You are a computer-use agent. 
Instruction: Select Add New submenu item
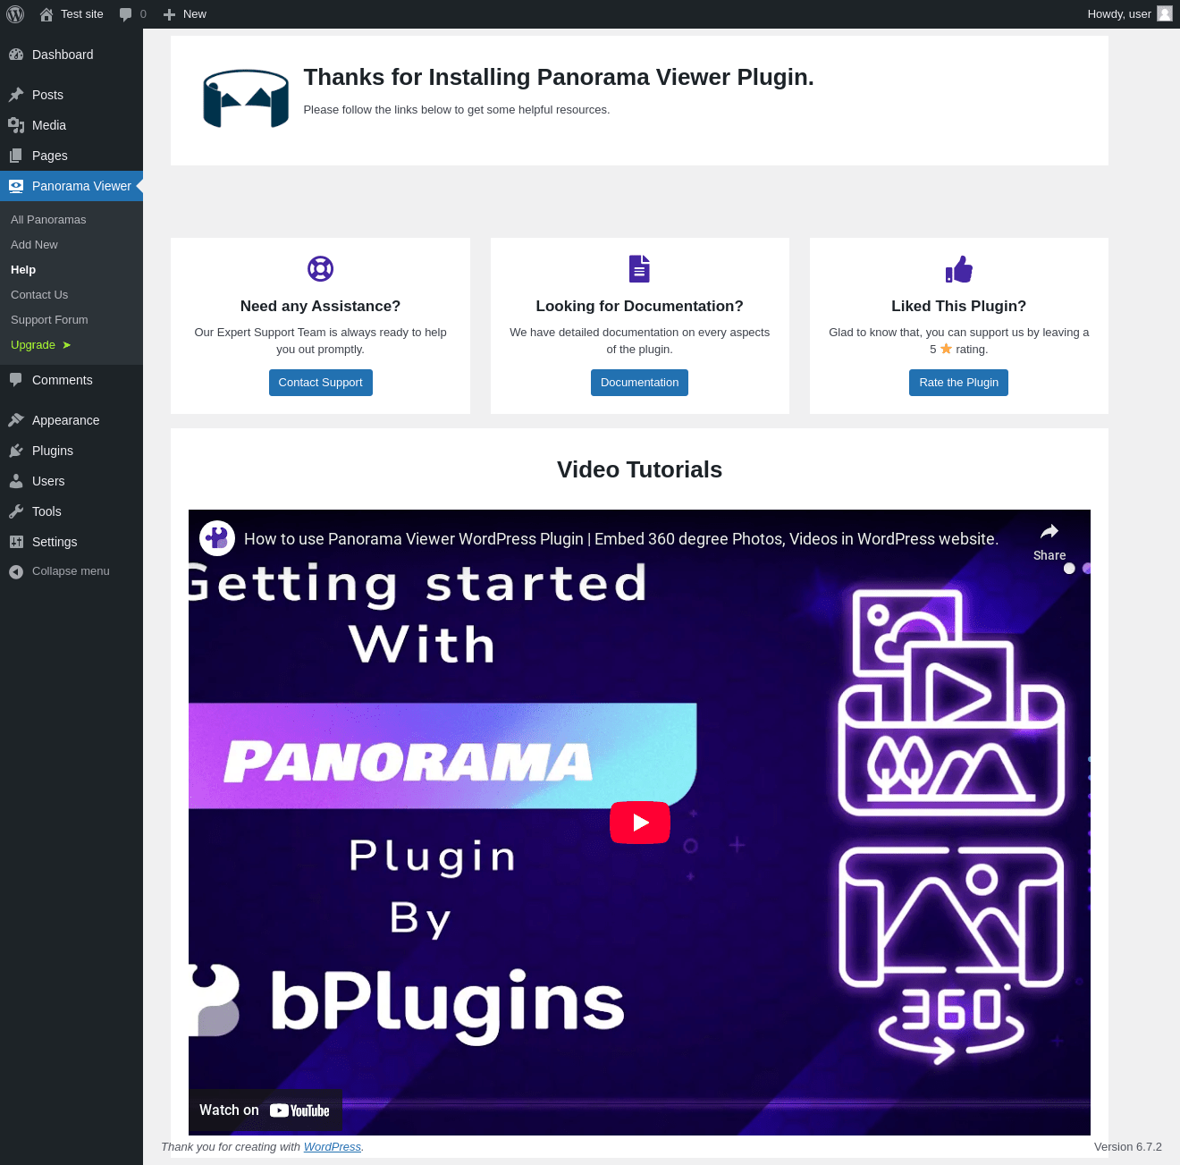tap(34, 245)
